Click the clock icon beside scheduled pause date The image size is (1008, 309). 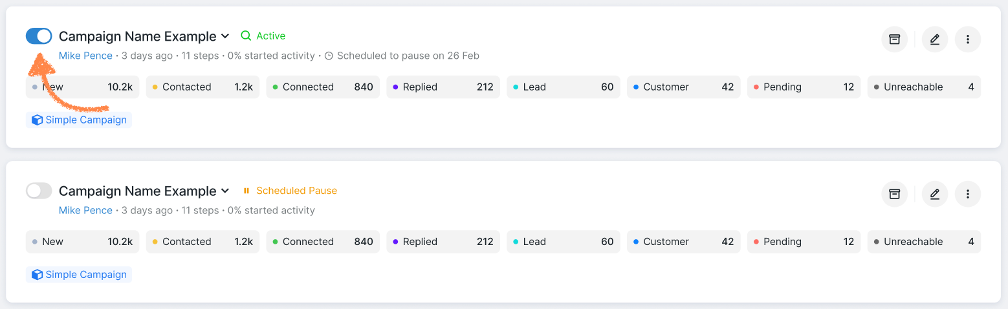(x=329, y=56)
